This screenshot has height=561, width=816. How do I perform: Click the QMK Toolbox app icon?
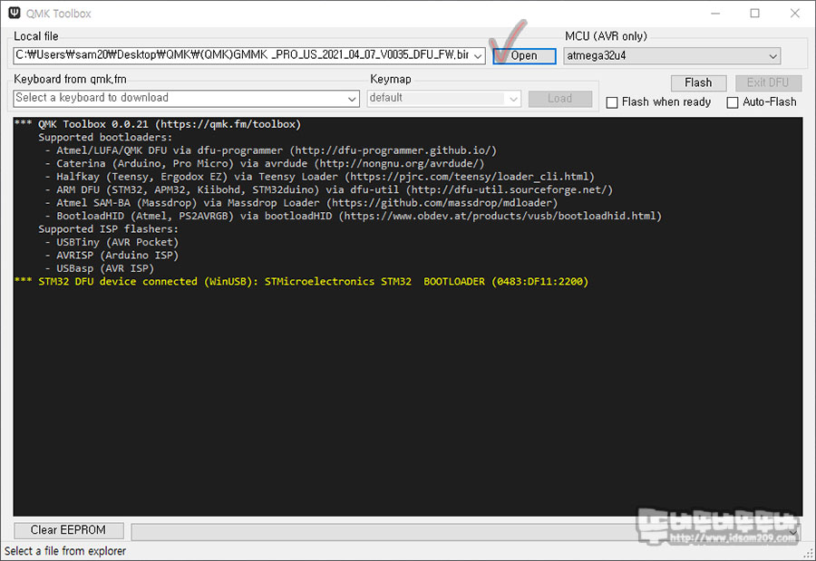pyautogui.click(x=15, y=13)
